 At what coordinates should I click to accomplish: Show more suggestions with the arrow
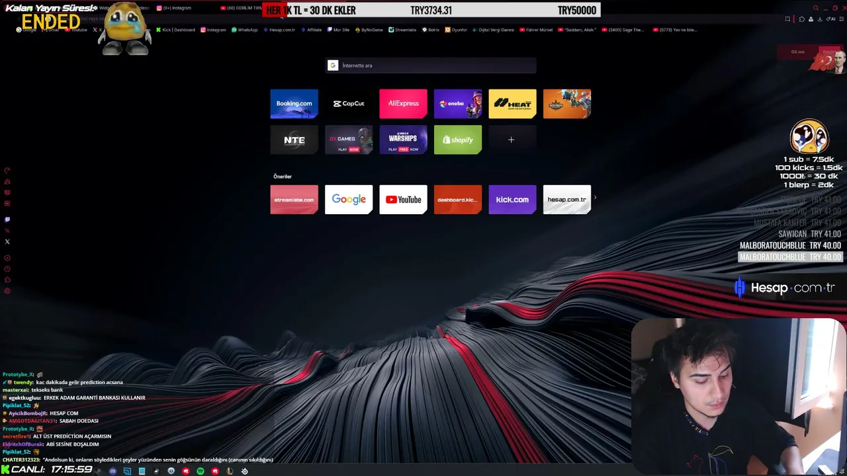pos(595,198)
